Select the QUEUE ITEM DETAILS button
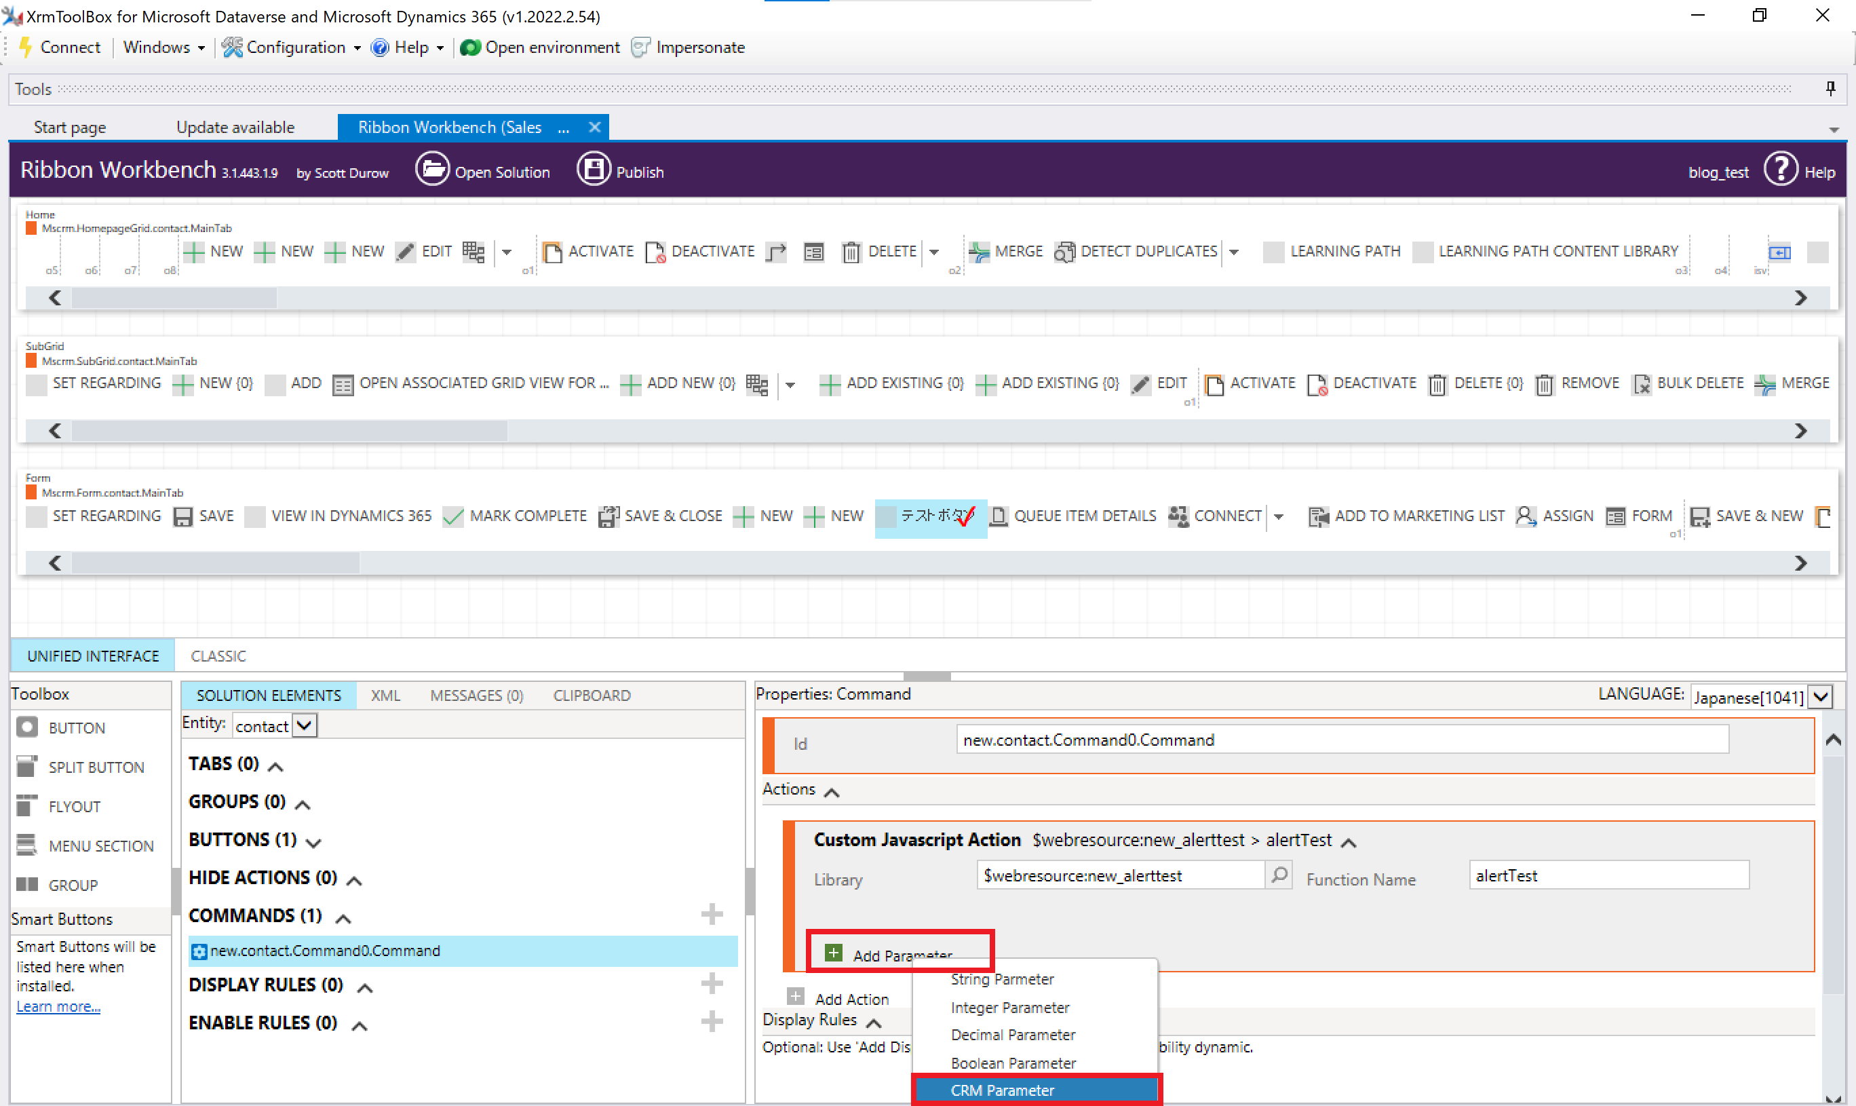Viewport: 1856px width, 1106px height. pyautogui.click(x=1072, y=516)
